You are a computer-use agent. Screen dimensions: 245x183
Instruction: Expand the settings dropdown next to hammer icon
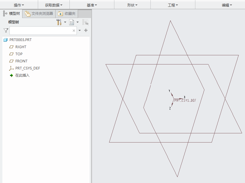[x=65, y=22]
